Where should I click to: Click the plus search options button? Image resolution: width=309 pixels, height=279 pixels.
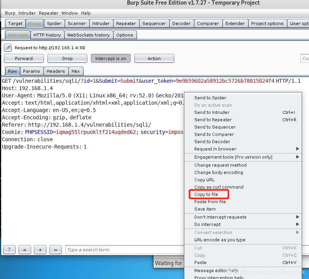[x=40, y=250]
